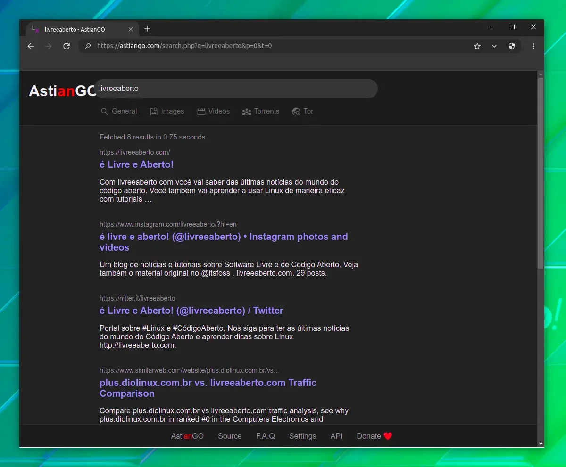This screenshot has width=566, height=467.
Task: Open the Traffic Comparison similarweb result
Action: (208, 388)
